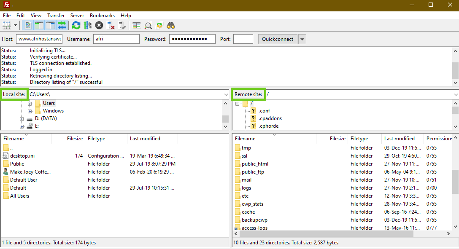Cancel the current operation

(x=99, y=25)
